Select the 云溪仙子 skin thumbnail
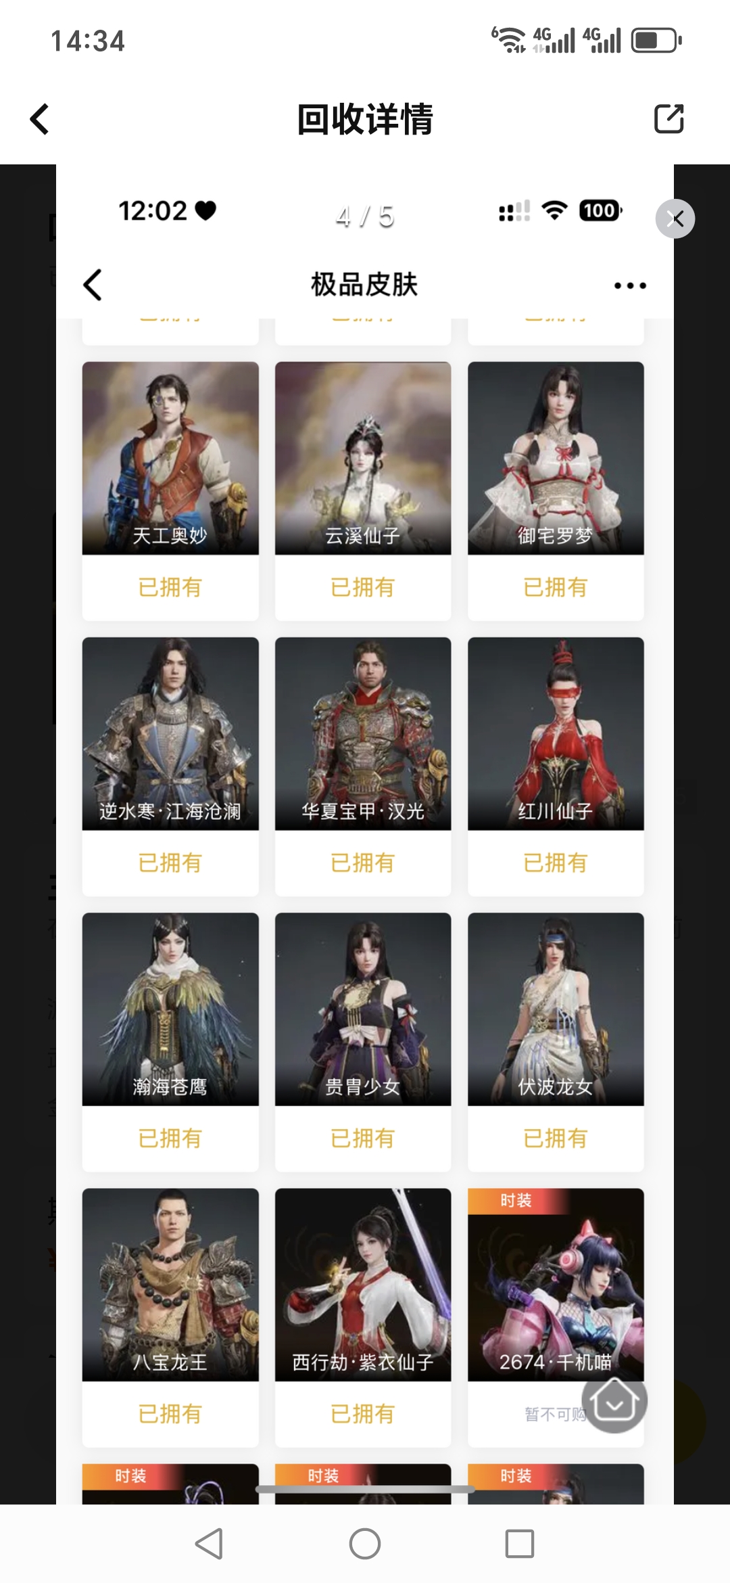Image resolution: width=730 pixels, height=1583 pixels. pyautogui.click(x=363, y=458)
